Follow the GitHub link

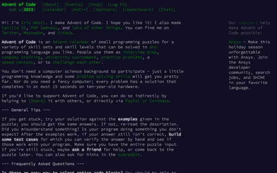click(x=65, y=32)
